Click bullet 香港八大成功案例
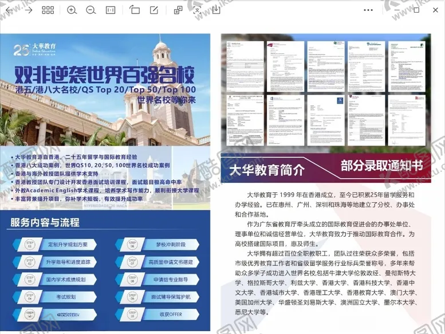 click(x=90, y=165)
